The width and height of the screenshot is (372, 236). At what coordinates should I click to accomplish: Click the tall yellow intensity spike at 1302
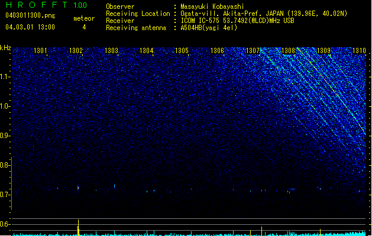[x=78, y=228]
